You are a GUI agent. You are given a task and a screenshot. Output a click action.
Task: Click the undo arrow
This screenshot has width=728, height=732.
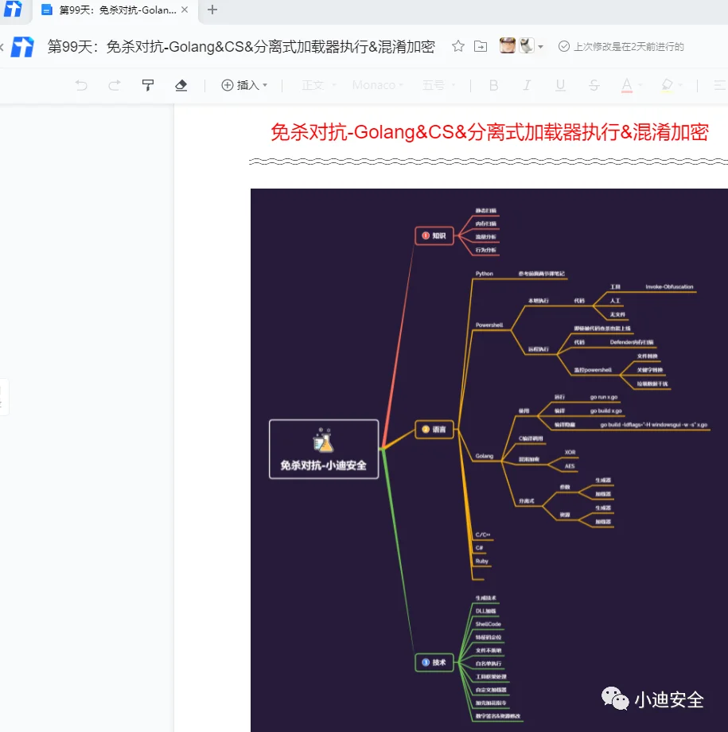pyautogui.click(x=81, y=85)
